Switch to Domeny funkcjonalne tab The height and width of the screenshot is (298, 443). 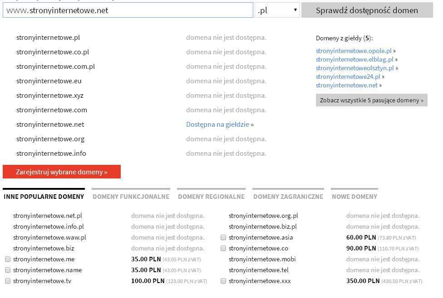[131, 197]
